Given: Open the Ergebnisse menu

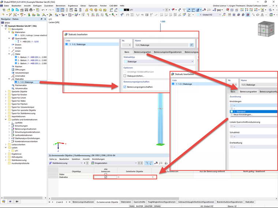Looking at the screenshot, I should click(73, 6).
